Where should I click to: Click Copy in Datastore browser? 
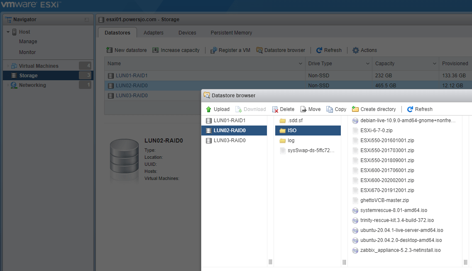tap(337, 109)
